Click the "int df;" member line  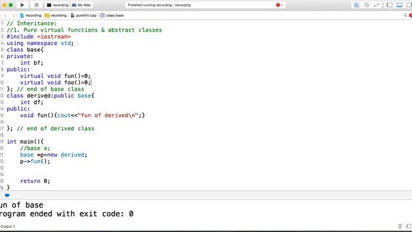pyautogui.click(x=32, y=102)
